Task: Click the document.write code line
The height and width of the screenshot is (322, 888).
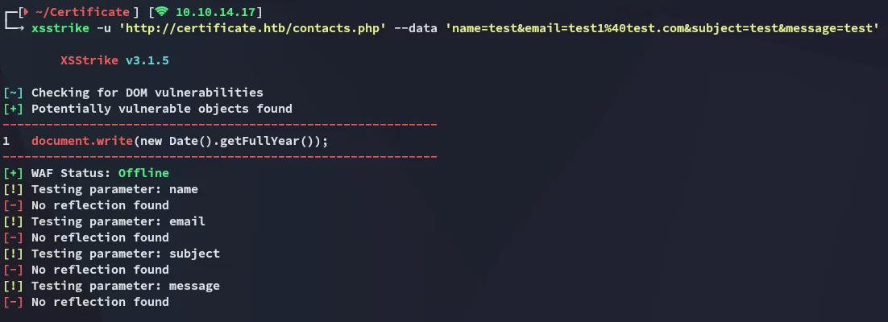Action: click(180, 141)
